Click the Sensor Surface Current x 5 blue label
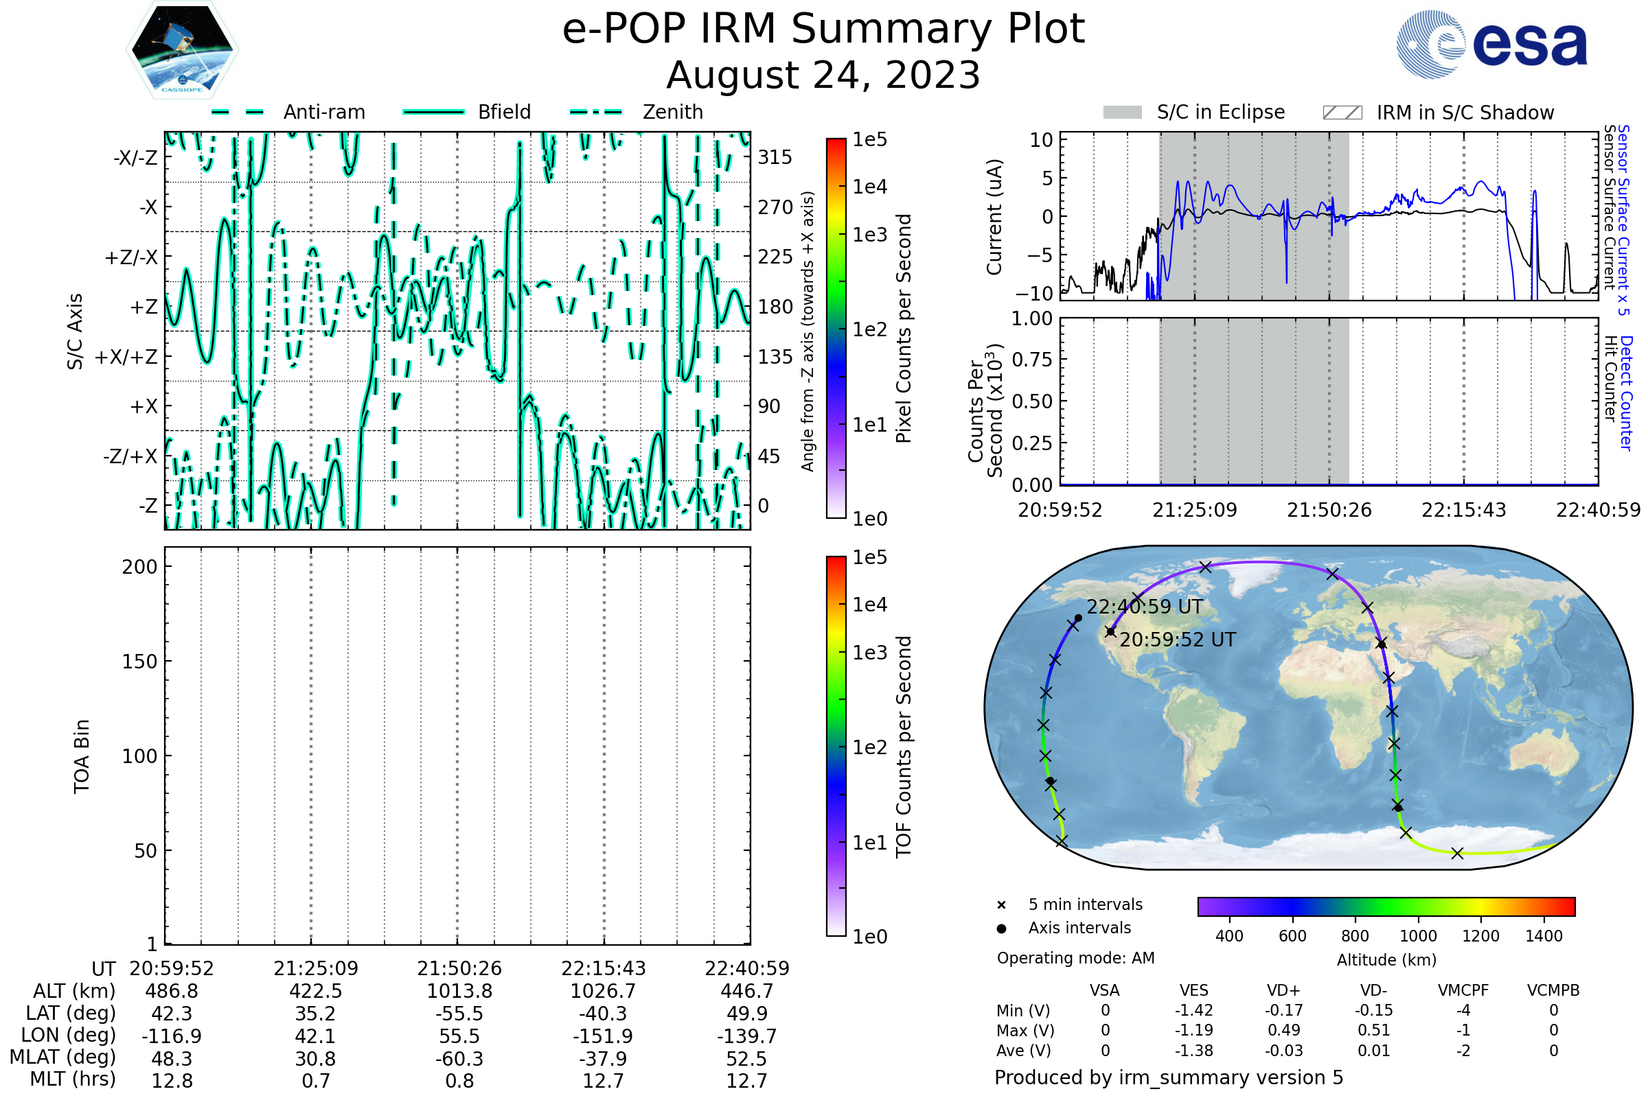Viewport: 1648px width, 1098px height. click(1623, 220)
